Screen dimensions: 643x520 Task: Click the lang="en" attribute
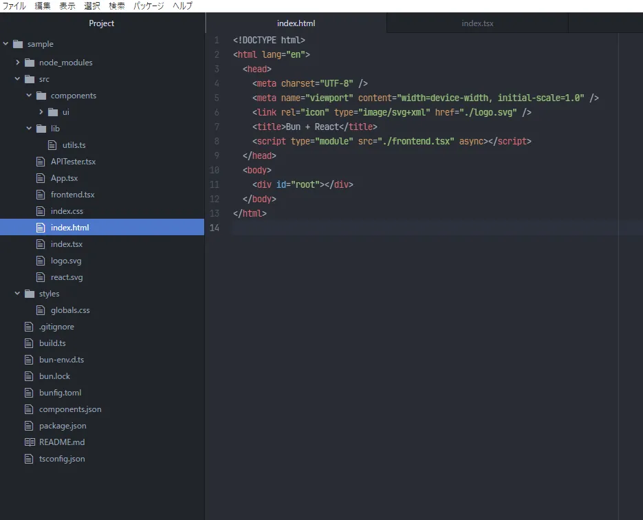[284, 54]
